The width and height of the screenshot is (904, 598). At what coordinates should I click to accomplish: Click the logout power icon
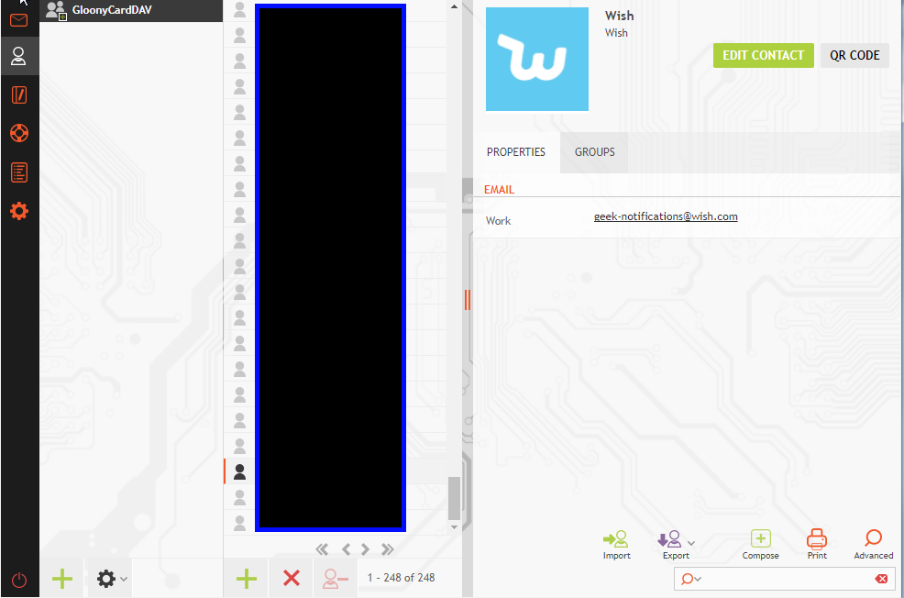(x=19, y=580)
